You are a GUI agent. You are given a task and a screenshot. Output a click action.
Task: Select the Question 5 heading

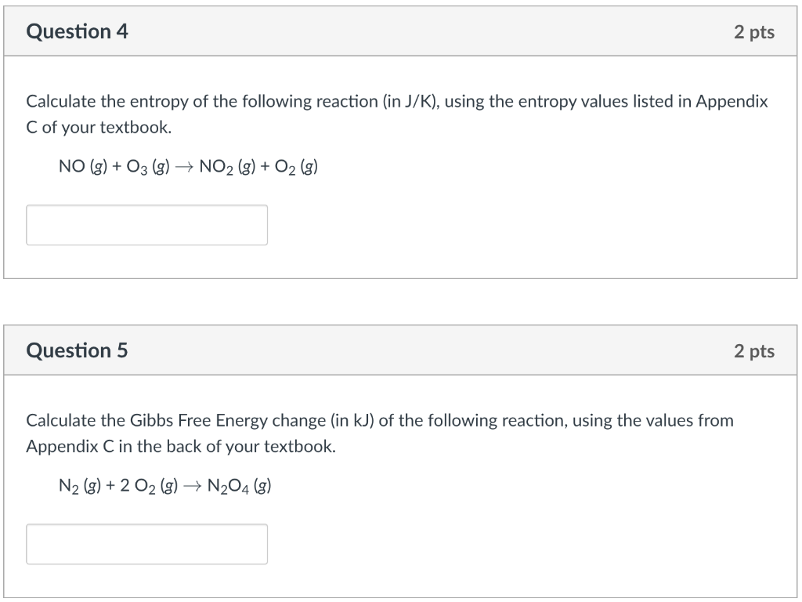click(x=77, y=350)
